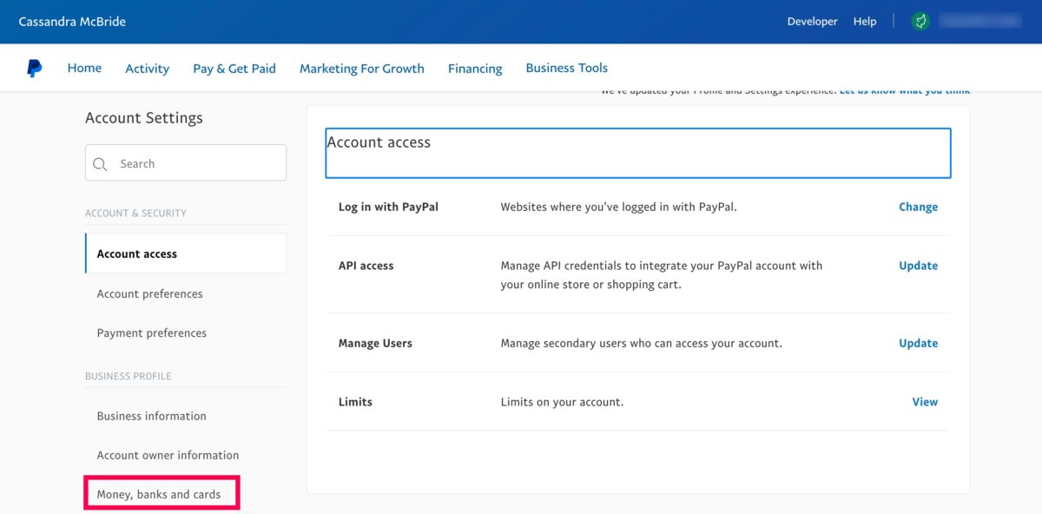The height and width of the screenshot is (514, 1042).
Task: Click the blurred account name at top right
Action: (979, 21)
